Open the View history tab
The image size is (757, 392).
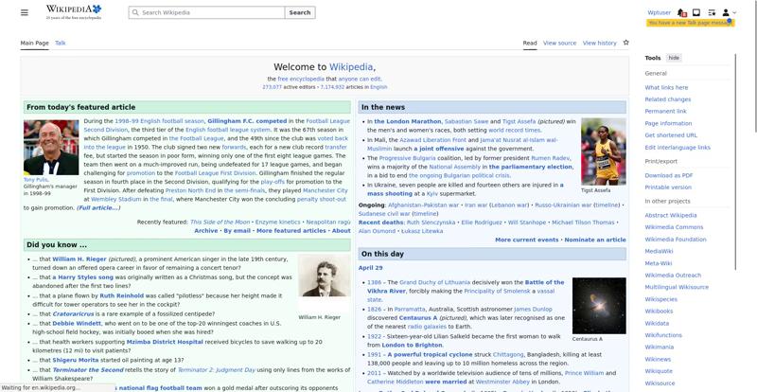[599, 43]
